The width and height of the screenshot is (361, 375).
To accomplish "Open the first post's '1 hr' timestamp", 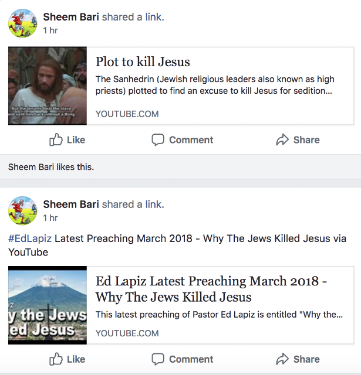I will [x=50, y=30].
